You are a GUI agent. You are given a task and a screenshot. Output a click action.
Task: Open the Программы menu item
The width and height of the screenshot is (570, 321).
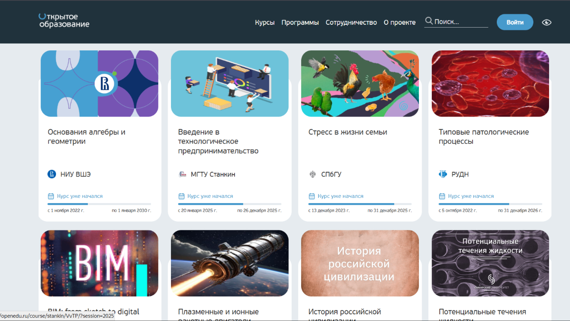pos(300,22)
